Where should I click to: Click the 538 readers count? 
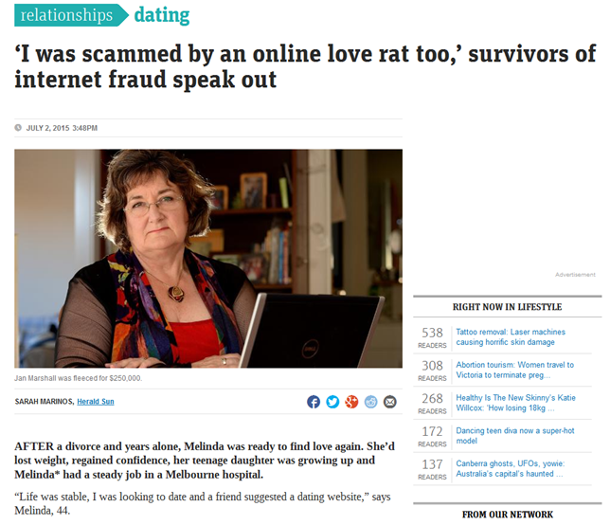[432, 337]
